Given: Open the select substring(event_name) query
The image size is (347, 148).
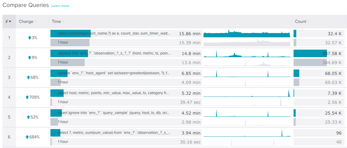Looking at the screenshot, I should pos(114,33).
